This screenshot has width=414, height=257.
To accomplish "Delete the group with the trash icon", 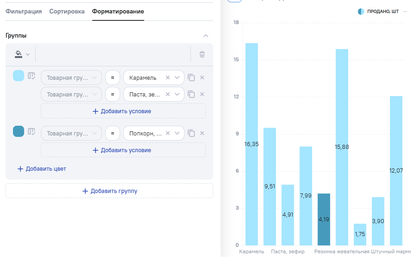I will coord(202,54).
